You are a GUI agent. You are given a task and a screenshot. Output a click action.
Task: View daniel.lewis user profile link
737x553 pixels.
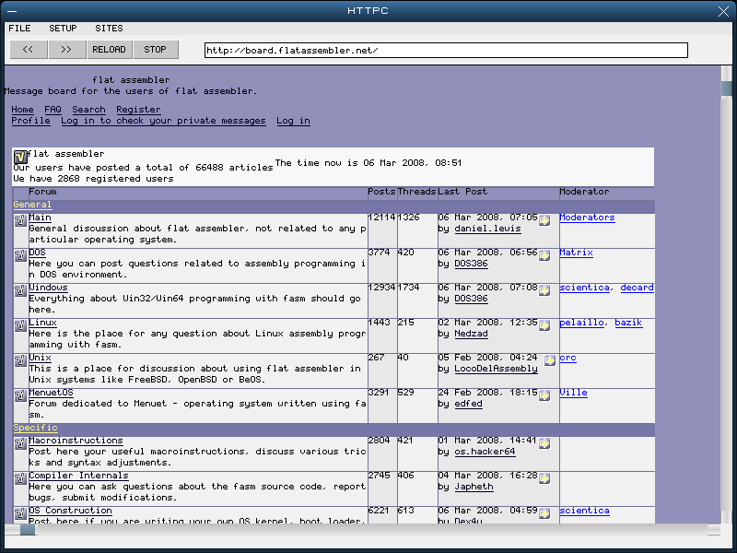[488, 229]
